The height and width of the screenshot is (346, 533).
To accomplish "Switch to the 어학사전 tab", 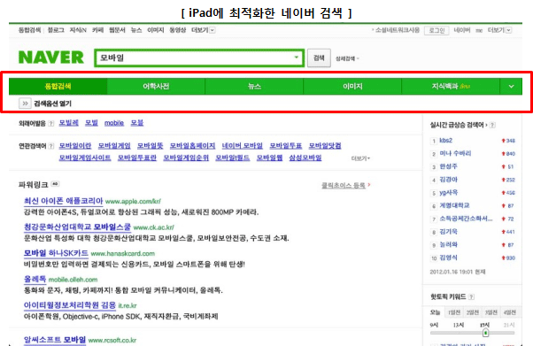I will 156,87.
